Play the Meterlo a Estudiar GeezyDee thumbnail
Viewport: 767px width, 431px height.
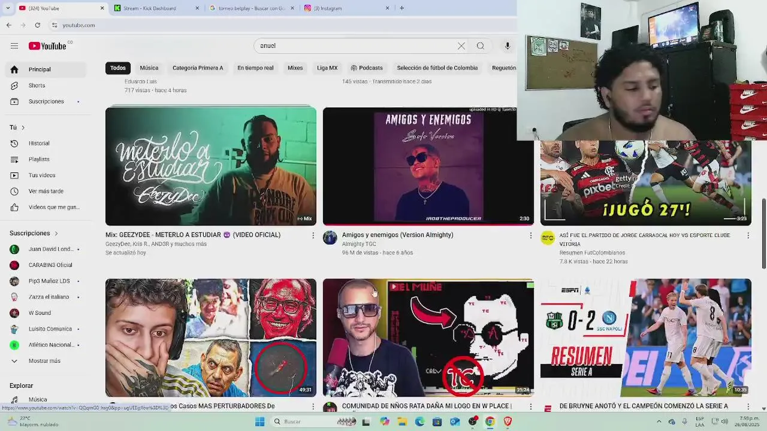click(x=211, y=166)
